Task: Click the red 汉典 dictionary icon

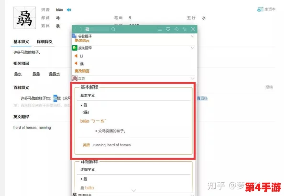Action: point(75,78)
